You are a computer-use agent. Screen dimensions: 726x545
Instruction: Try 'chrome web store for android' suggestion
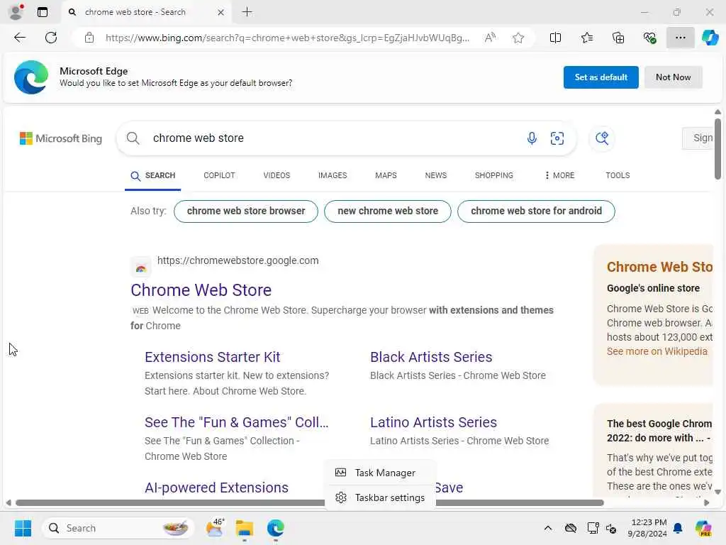tap(536, 211)
